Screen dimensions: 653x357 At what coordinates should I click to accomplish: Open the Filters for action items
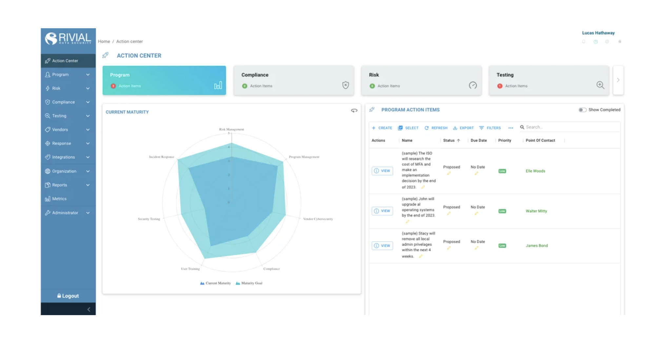click(x=490, y=128)
